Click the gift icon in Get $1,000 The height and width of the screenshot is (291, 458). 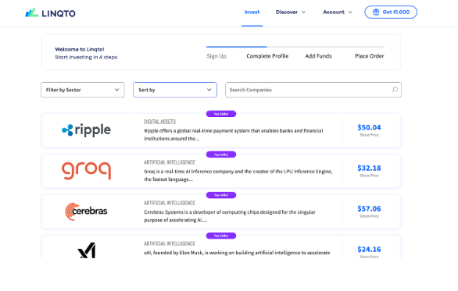pos(376,12)
